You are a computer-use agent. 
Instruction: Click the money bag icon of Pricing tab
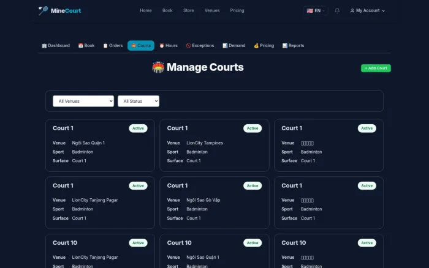[x=256, y=46]
